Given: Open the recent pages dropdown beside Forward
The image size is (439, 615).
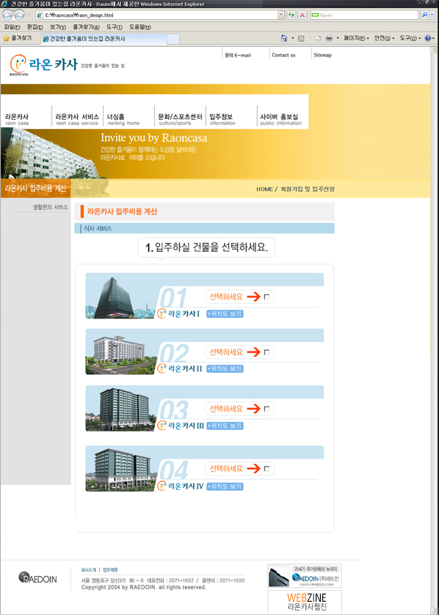Looking at the screenshot, I should [29, 15].
